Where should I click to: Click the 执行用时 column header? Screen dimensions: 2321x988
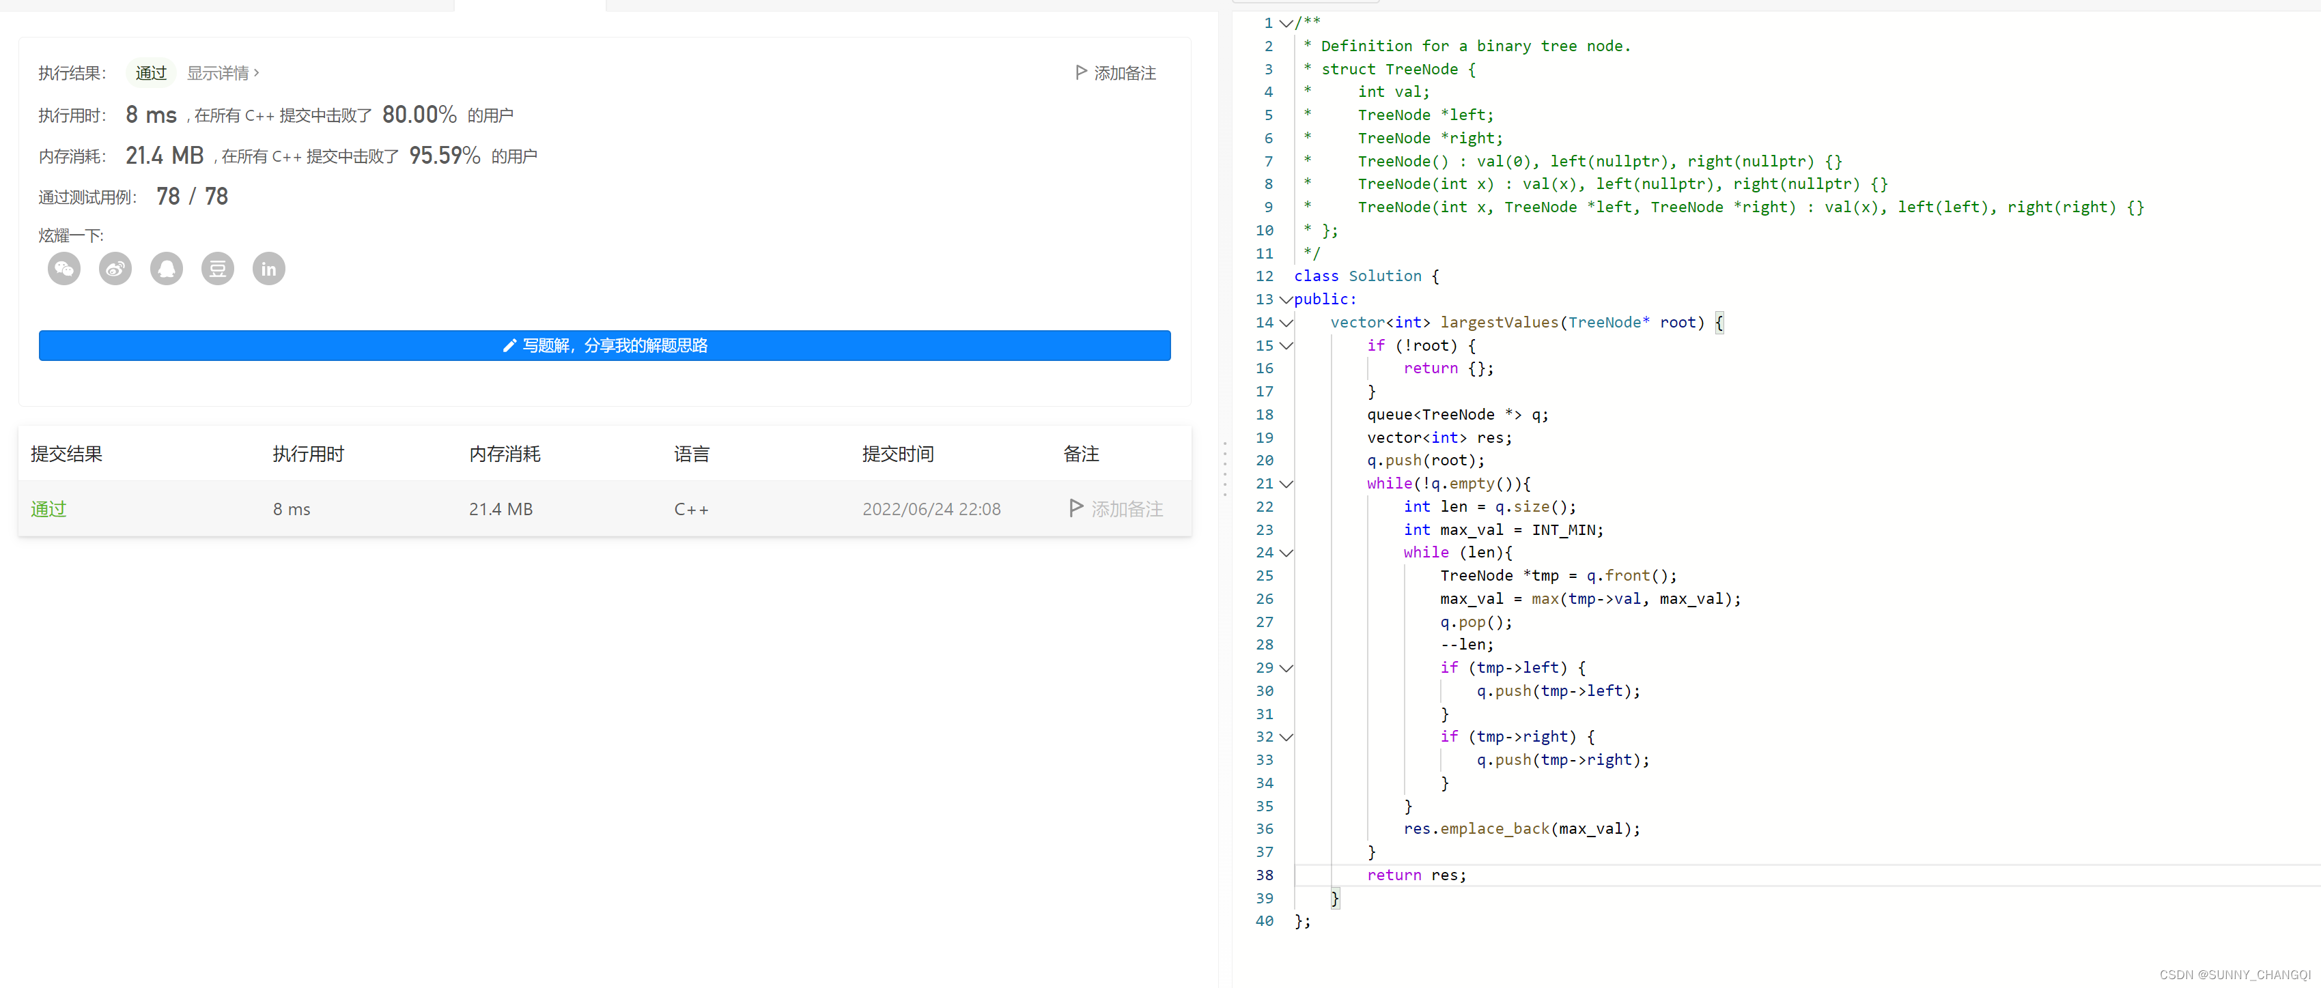[x=309, y=454]
